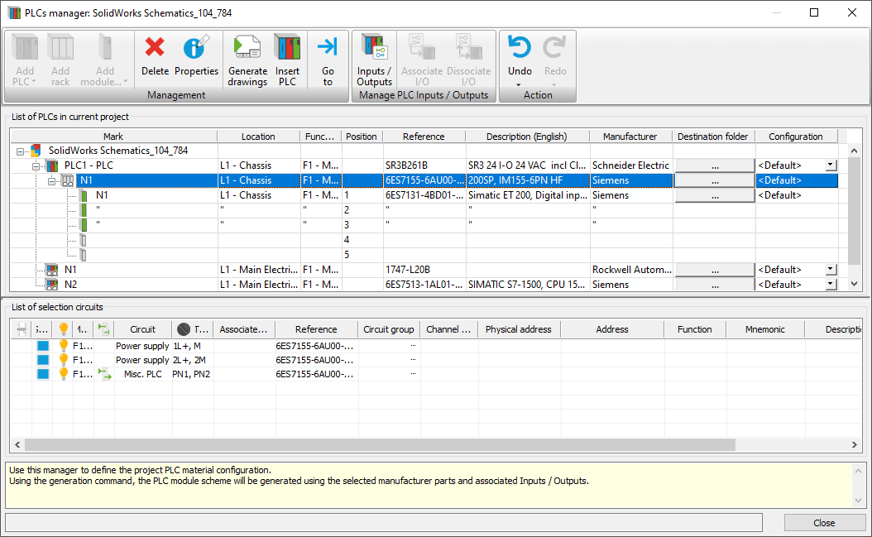Click the Undo icon
This screenshot has width=872, height=537.
pos(520,47)
